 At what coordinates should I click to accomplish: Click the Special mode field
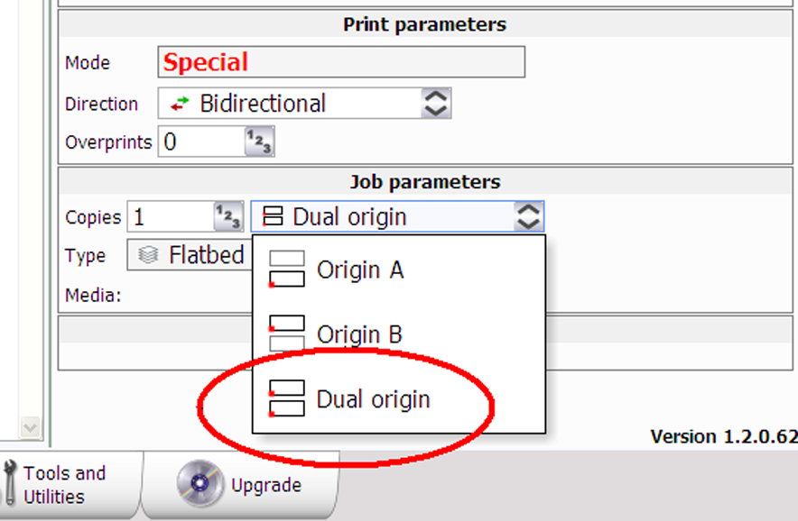pyautogui.click(x=341, y=62)
